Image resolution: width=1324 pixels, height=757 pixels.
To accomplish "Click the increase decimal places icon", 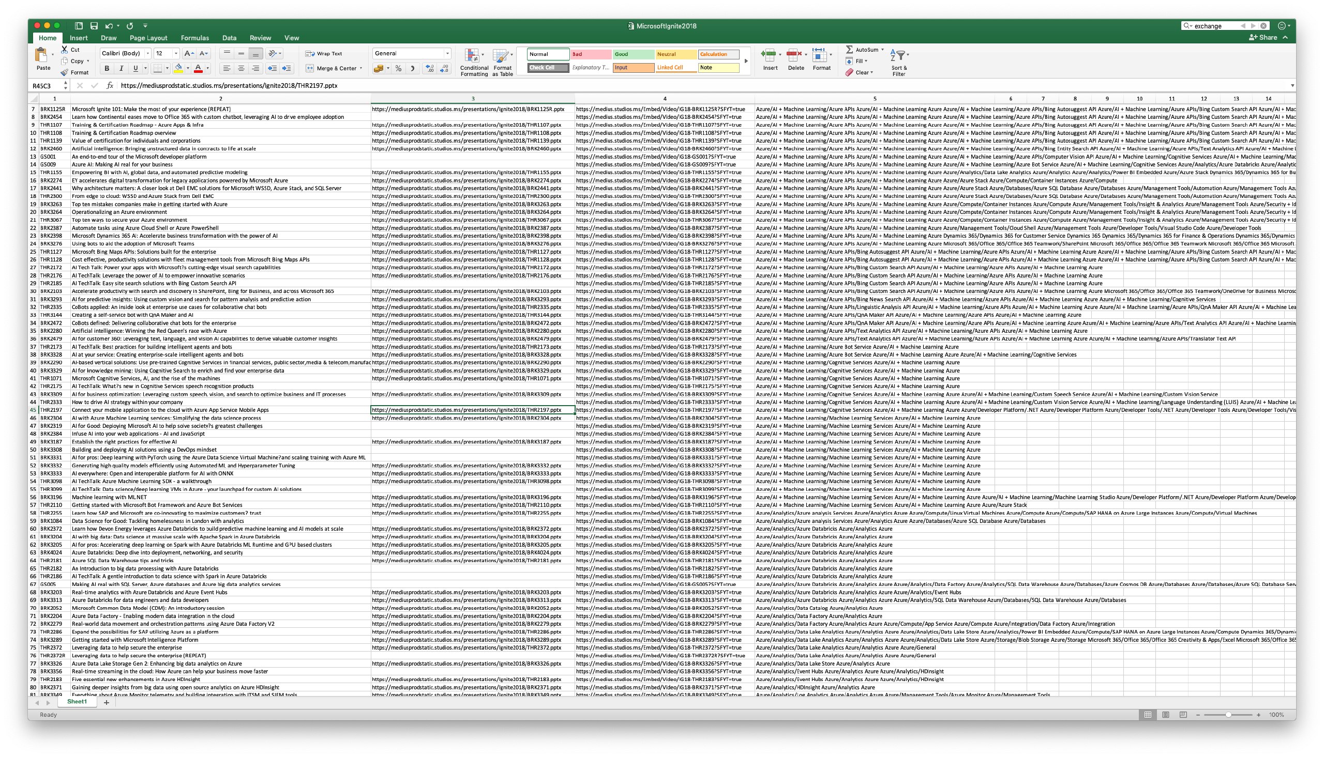I will [429, 68].
